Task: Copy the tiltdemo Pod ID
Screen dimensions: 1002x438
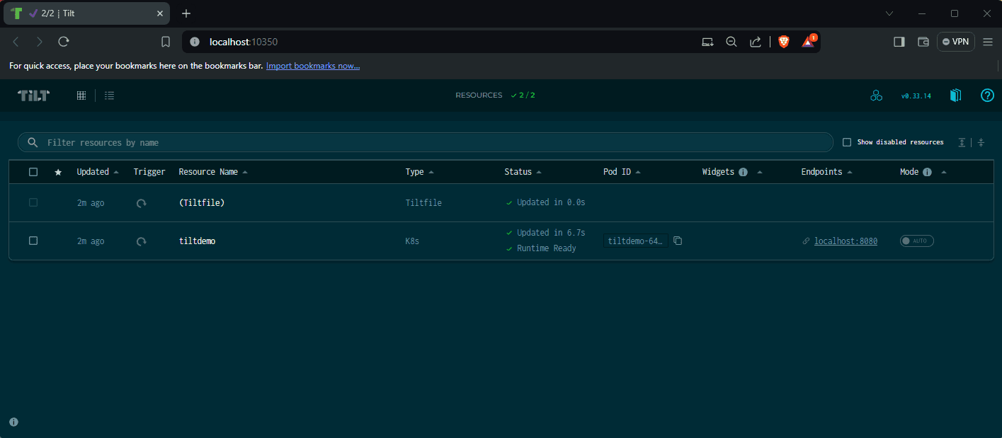Action: pos(678,241)
